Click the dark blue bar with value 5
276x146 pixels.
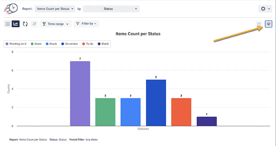(x=156, y=103)
